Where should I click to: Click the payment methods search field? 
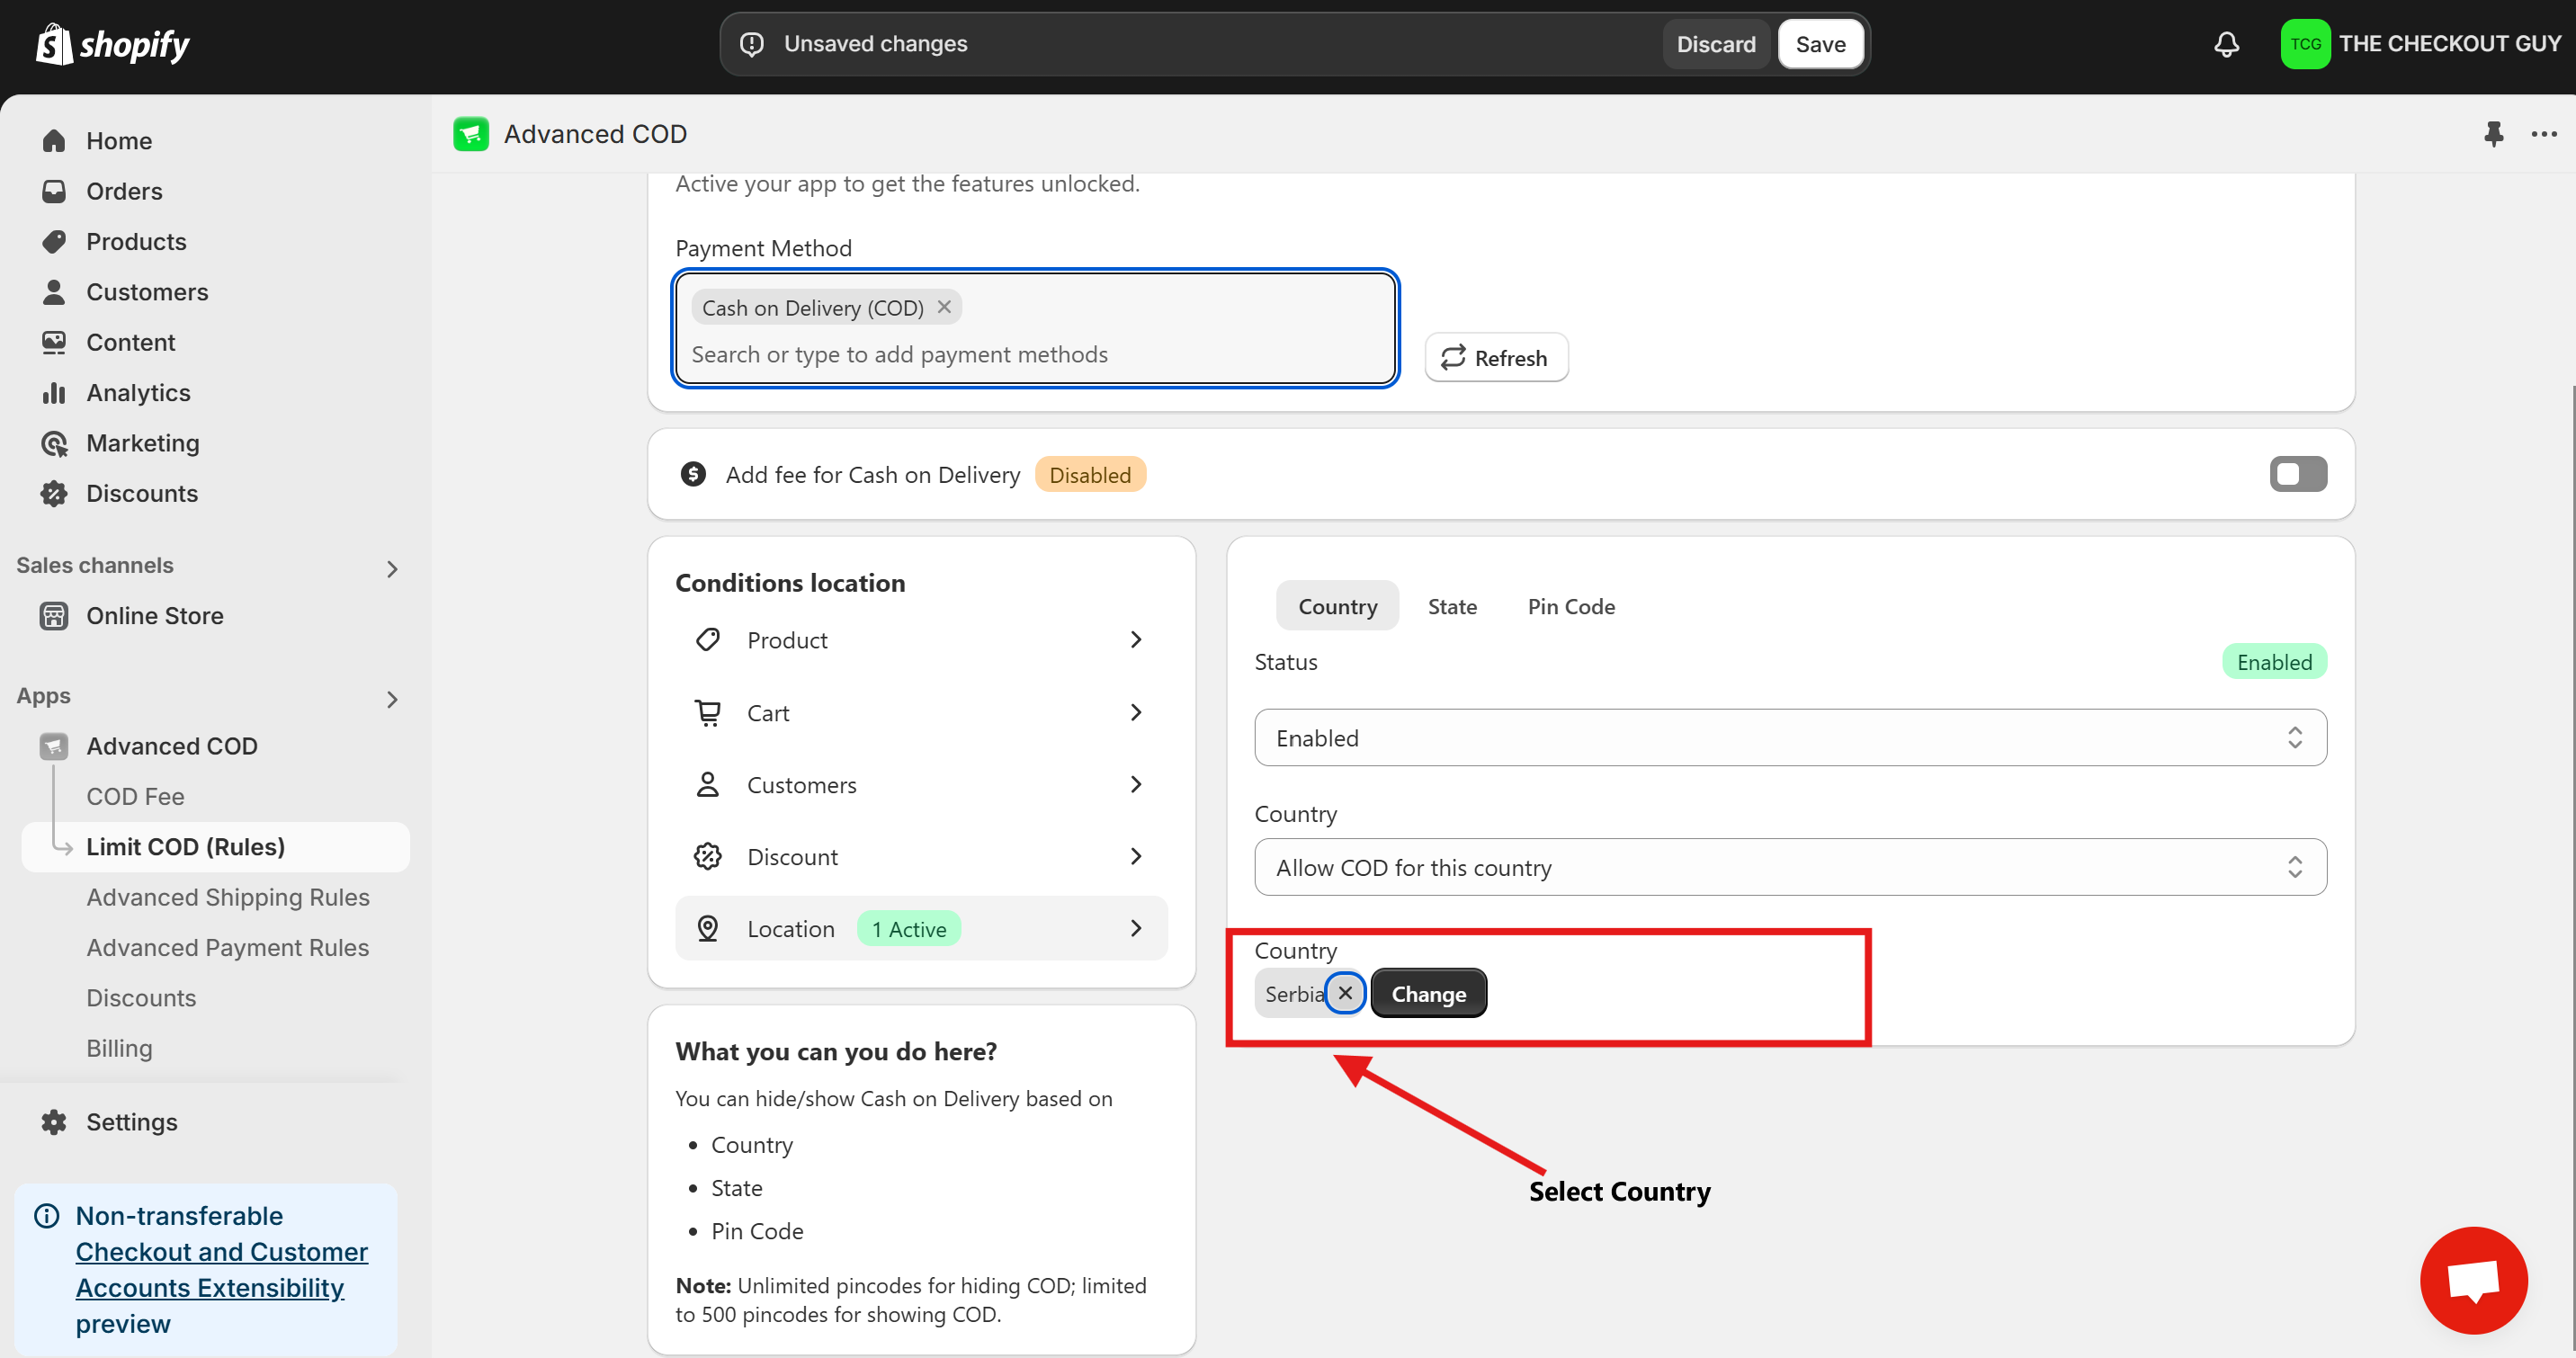[x=1034, y=355]
